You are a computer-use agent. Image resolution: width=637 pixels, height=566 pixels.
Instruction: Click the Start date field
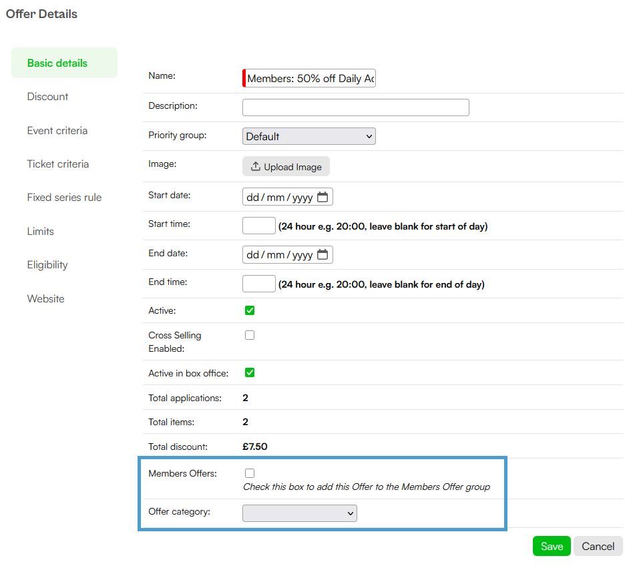pos(288,197)
